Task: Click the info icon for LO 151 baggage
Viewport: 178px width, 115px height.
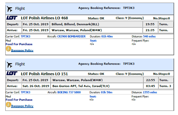Action: [x=9, y=105]
